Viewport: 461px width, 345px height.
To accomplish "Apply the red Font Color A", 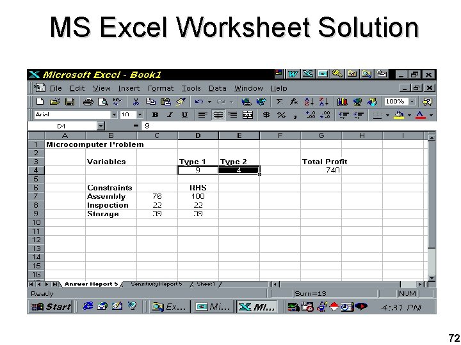I will pos(421,115).
